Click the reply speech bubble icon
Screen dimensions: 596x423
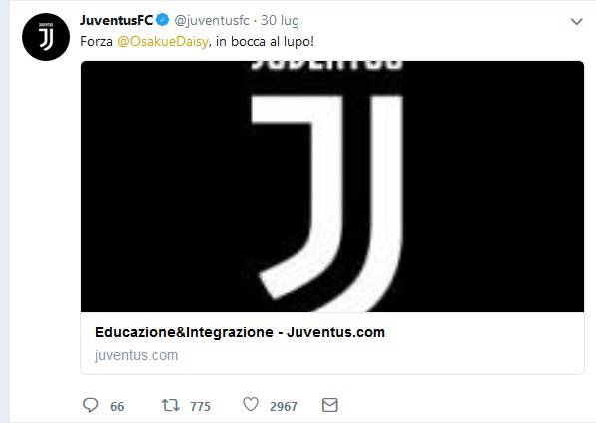point(91,405)
